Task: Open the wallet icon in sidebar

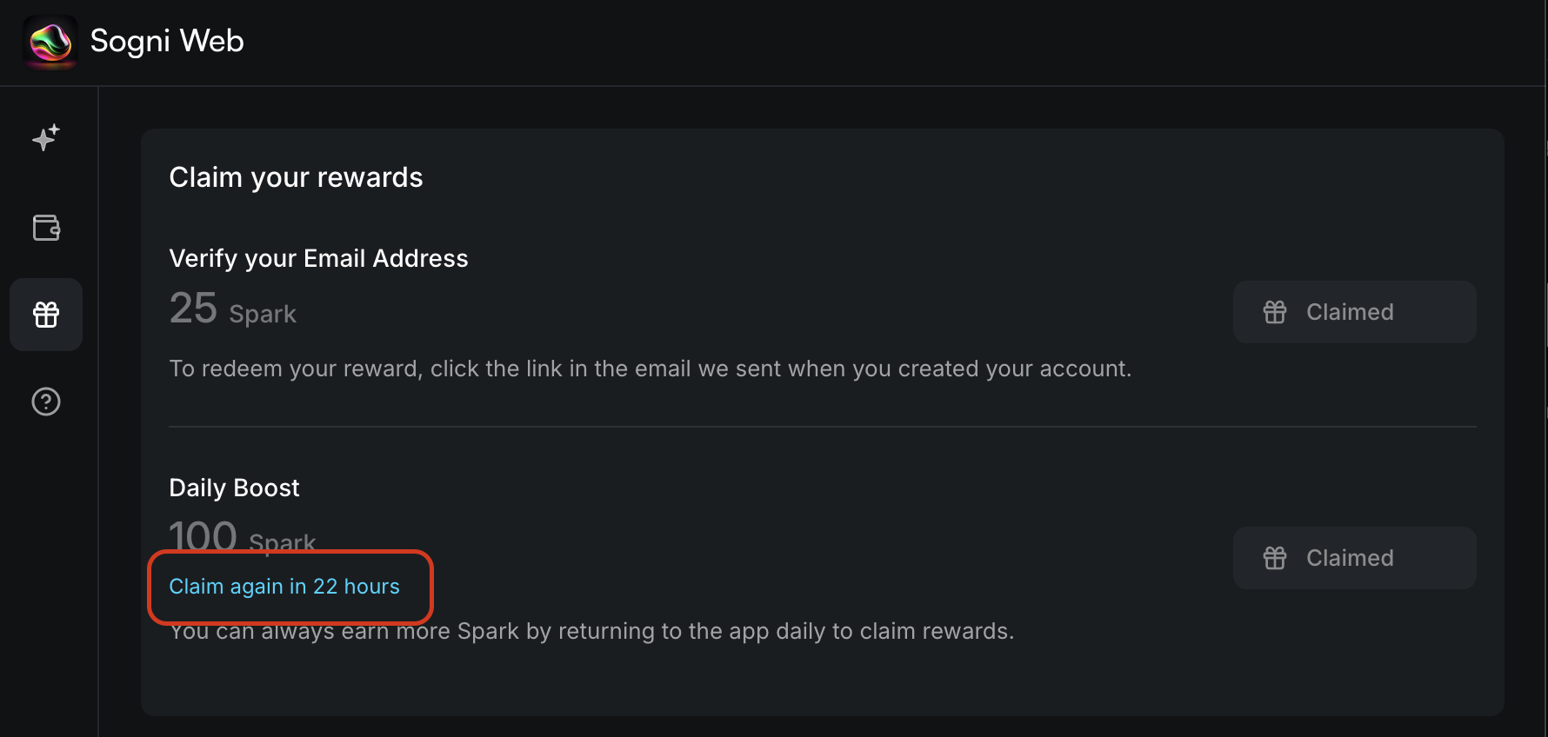Action: tap(46, 228)
